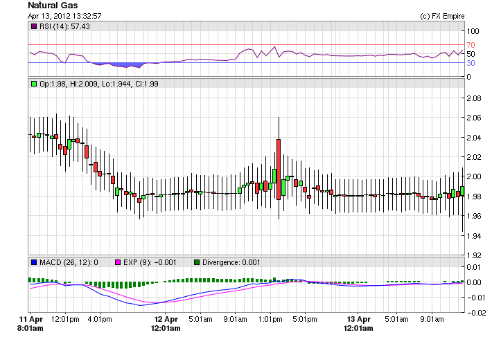
Task: Click the red RSI axis value 70
Action: [x=471, y=45]
